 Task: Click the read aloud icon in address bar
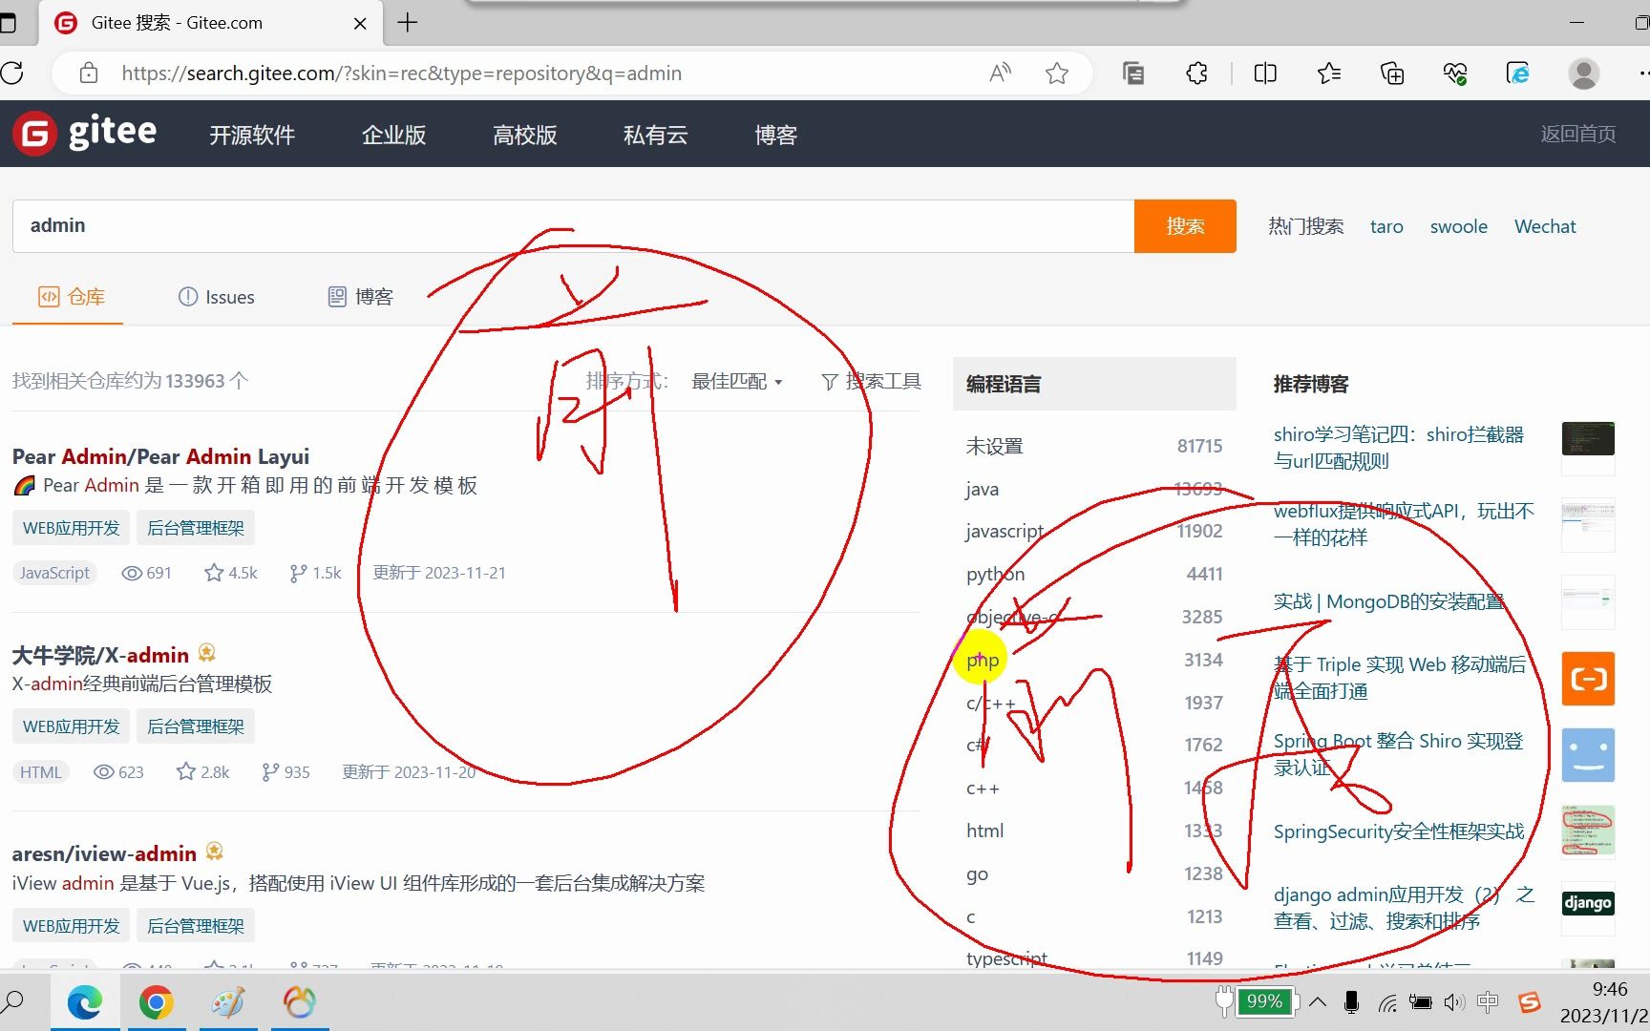tap(999, 73)
